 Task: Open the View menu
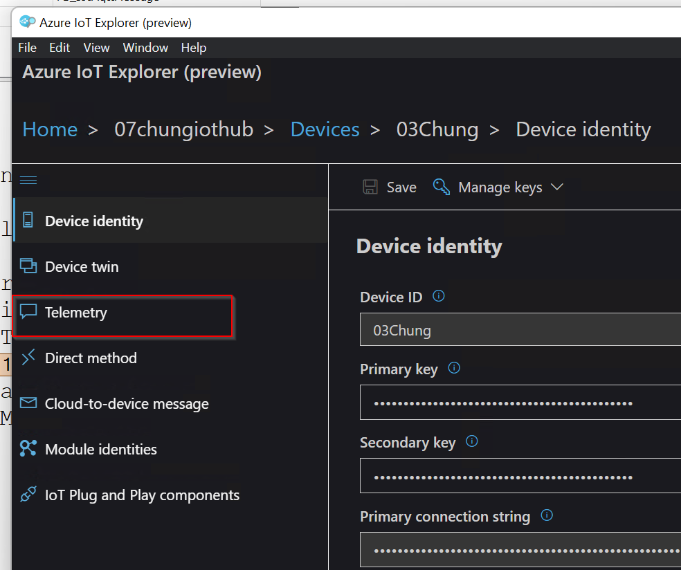96,48
